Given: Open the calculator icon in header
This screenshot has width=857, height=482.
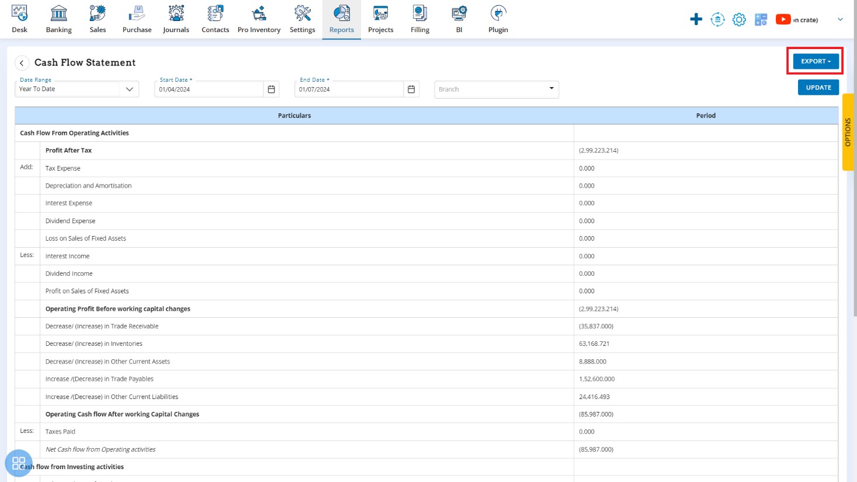Looking at the screenshot, I should point(761,19).
